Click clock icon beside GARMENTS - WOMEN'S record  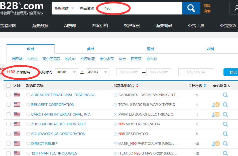(115, 95)
